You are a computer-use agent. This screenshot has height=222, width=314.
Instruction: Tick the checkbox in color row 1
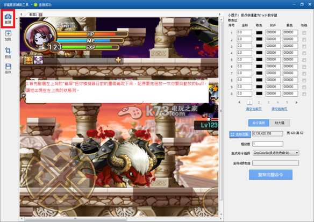(304, 33)
